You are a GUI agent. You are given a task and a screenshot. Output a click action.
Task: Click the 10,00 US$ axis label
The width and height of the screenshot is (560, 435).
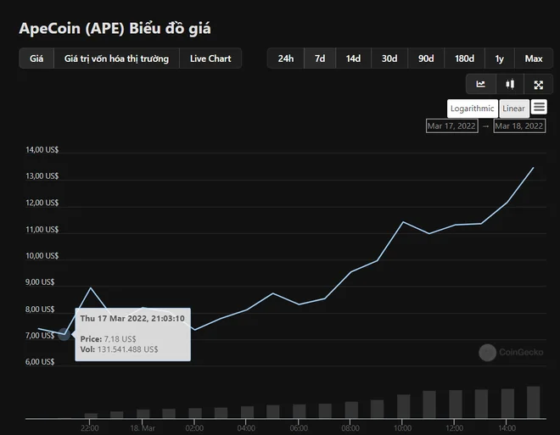tap(42, 256)
